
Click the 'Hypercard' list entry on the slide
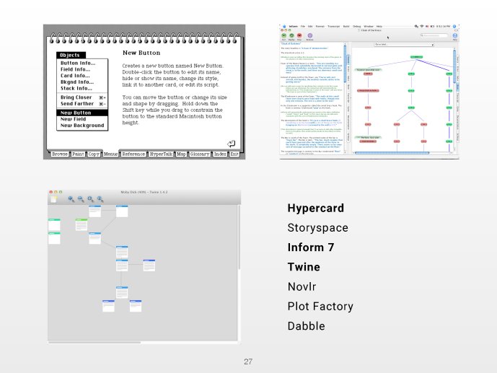[316, 209]
